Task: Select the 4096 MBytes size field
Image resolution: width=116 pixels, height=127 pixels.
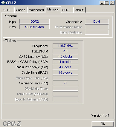Action: [x=34, y=27]
